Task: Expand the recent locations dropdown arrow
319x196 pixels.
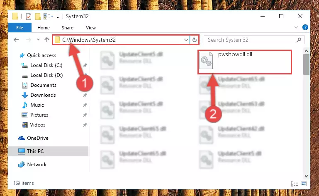Action: point(38,40)
